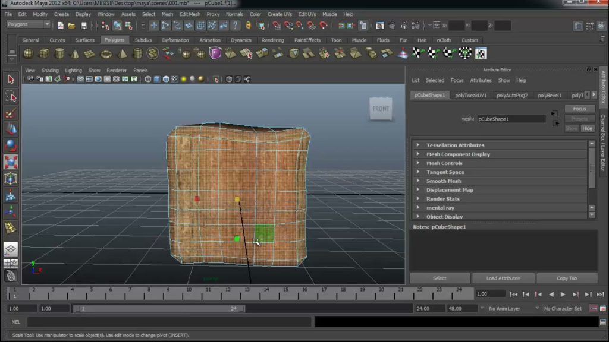Open the No Character Set dropdown
The height and width of the screenshot is (342, 609).
pyautogui.click(x=538, y=308)
